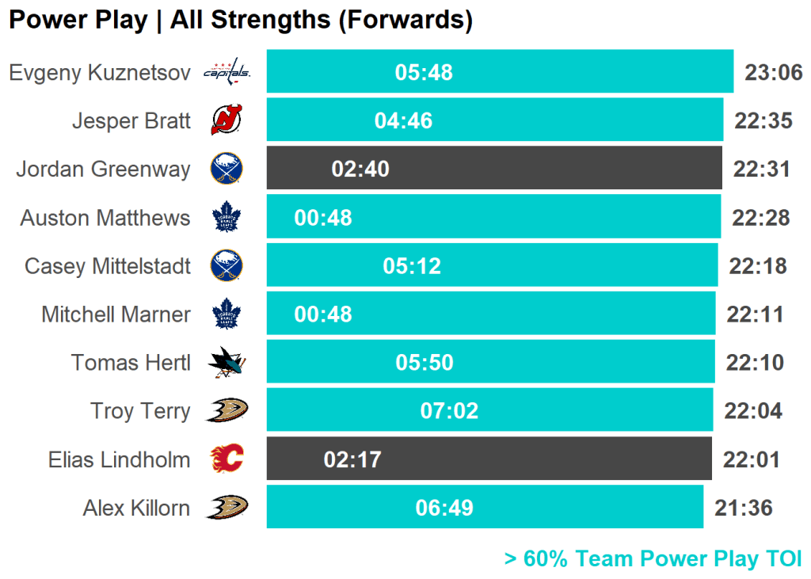This screenshot has width=811, height=579.
Task: Click the Washington Capitals logo
Action: pos(227,73)
